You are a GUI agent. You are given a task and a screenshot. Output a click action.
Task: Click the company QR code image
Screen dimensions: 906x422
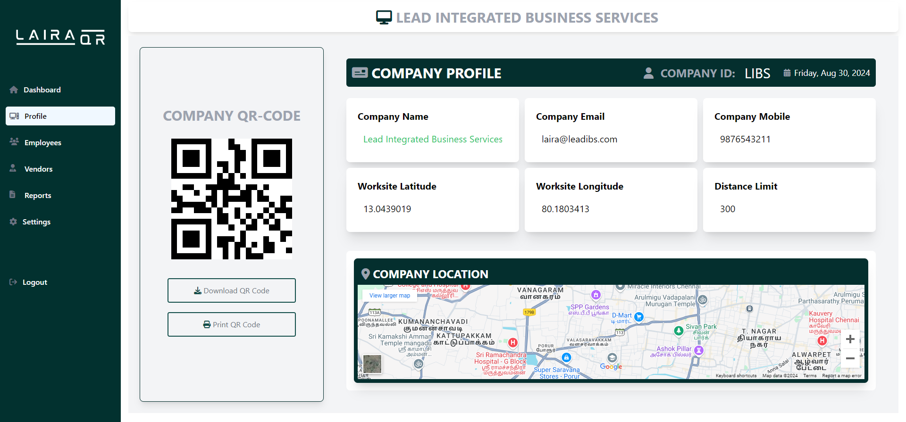pyautogui.click(x=232, y=199)
